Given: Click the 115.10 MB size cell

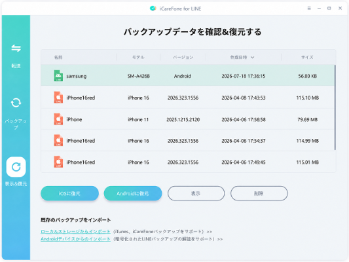Looking at the screenshot, I should [x=307, y=98].
